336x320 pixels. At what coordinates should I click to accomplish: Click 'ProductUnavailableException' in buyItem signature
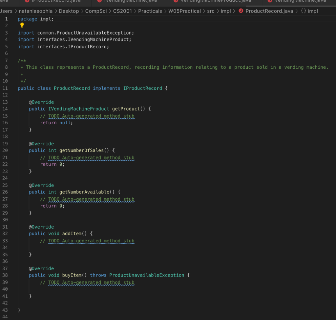pyautogui.click(x=147, y=275)
